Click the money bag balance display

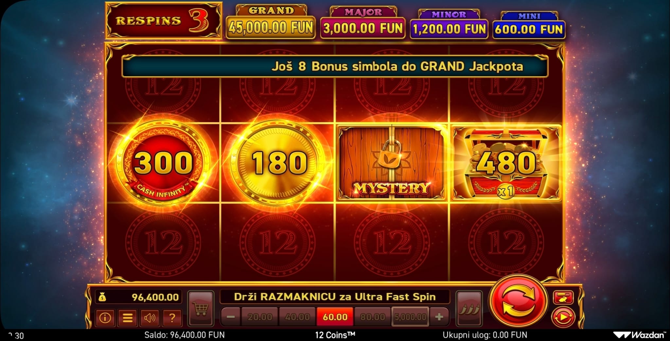138,297
